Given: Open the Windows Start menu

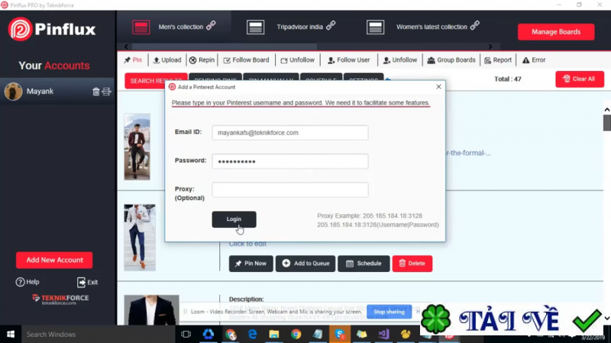Looking at the screenshot, I should click(x=11, y=334).
